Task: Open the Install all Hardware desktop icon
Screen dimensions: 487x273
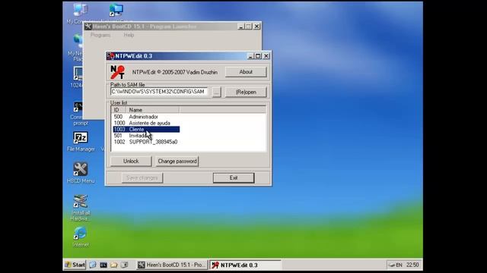Action: (x=81, y=202)
